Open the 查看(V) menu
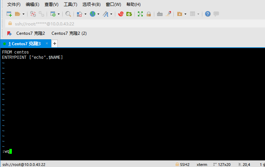 (x=52, y=5)
